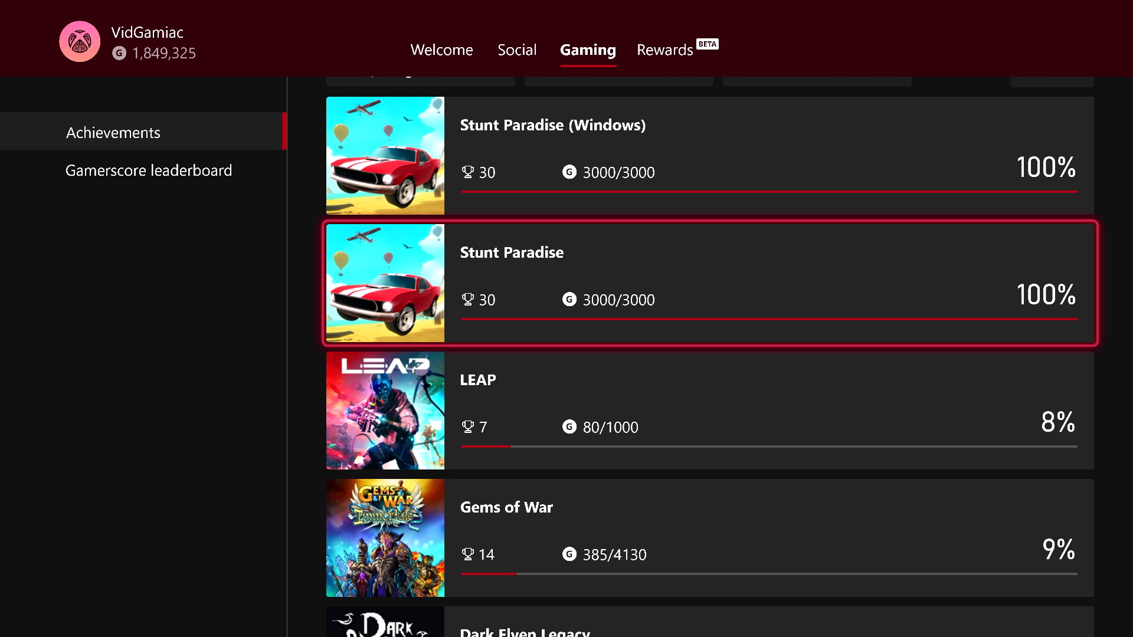Open Gamerscore leaderboard in the sidebar

[x=149, y=170]
